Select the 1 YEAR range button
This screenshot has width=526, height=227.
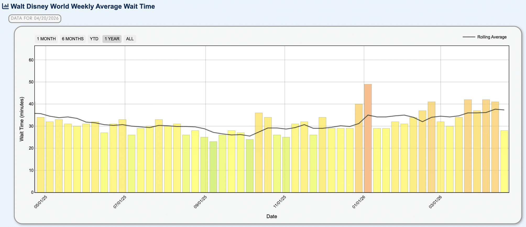tap(112, 39)
